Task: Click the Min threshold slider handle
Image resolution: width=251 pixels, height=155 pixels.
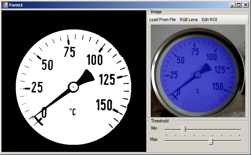Action: (x=183, y=129)
